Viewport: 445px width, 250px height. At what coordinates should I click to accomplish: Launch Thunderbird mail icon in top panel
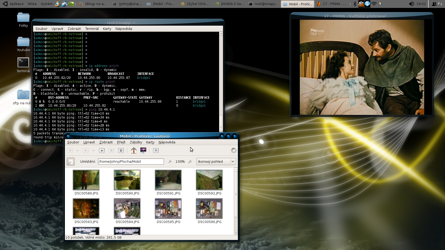click(64, 4)
